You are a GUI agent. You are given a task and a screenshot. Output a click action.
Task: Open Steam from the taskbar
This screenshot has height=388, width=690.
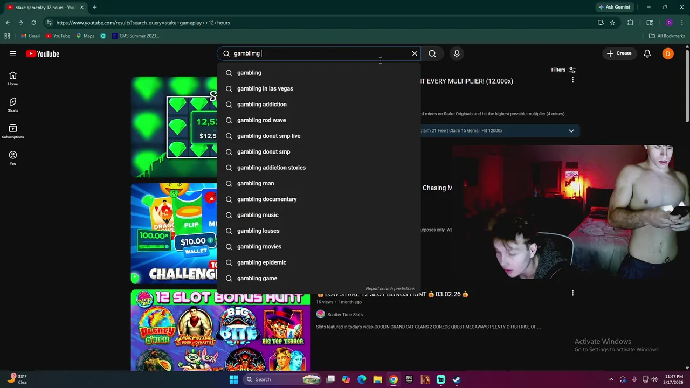pos(457,379)
